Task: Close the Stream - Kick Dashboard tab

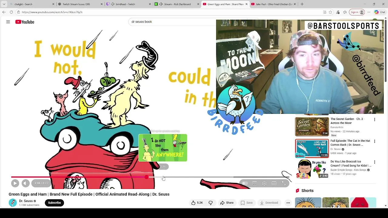Action: [x=198, y=4]
